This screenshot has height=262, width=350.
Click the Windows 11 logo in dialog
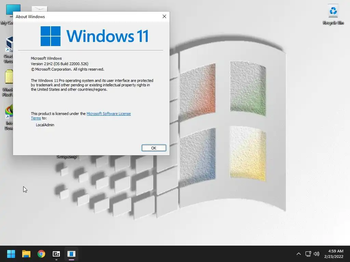coord(94,36)
